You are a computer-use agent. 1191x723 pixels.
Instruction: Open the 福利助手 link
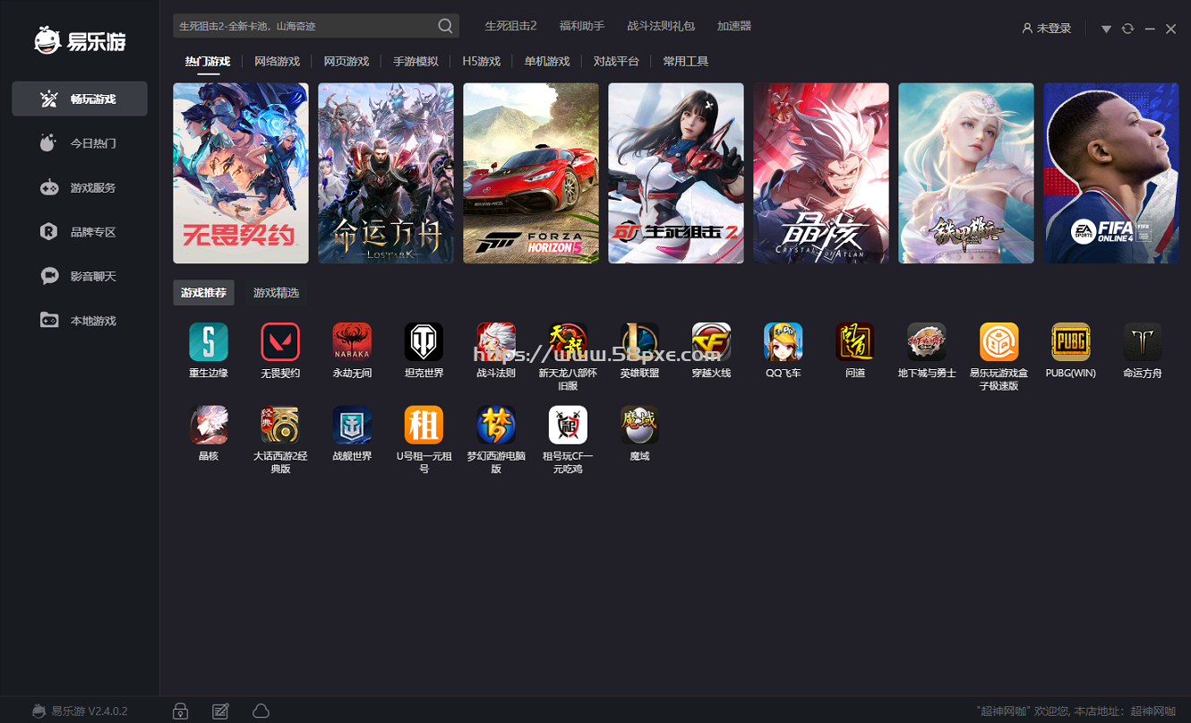tap(582, 26)
